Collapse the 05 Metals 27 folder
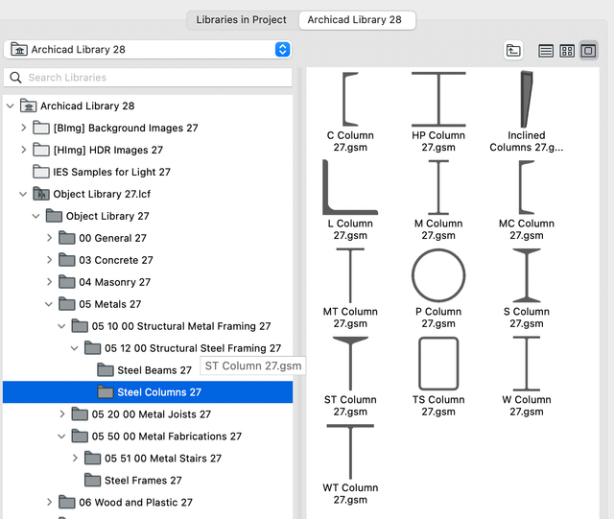This screenshot has width=614, height=519. click(x=50, y=304)
